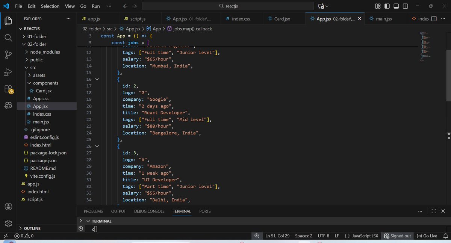The width and height of the screenshot is (451, 243).
Task: Toggle the primary side bar
Action: coord(387,6)
